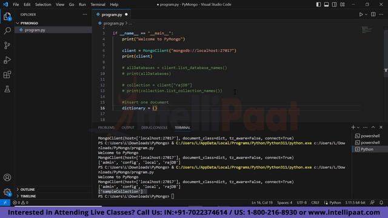Click the remote window icon in status bar

5,202
